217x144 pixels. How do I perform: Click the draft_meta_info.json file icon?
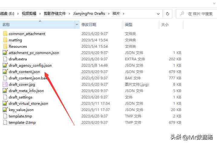5,91
